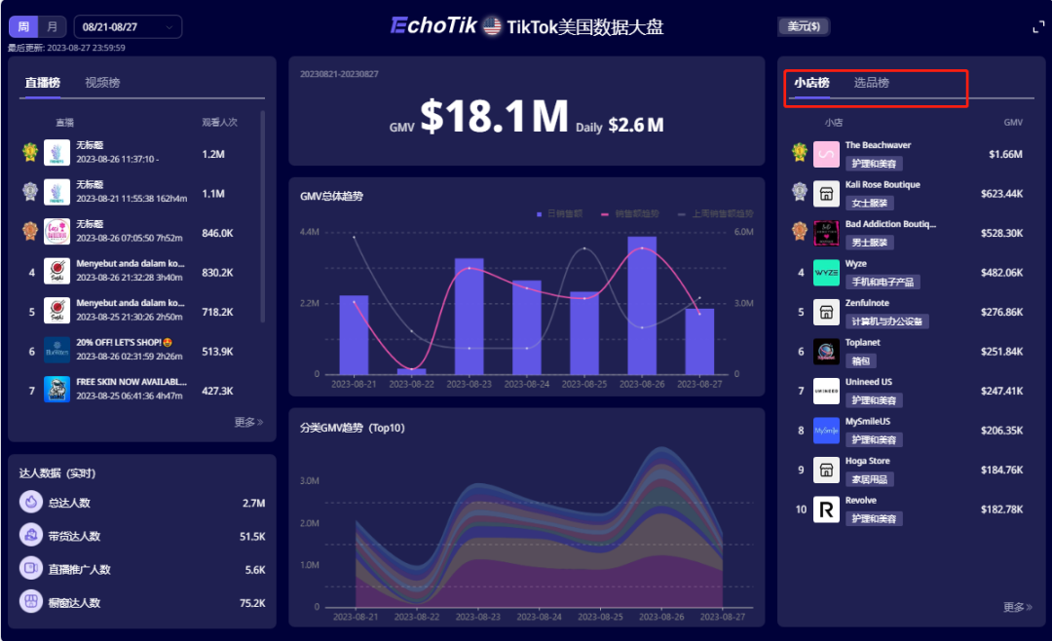
Task: Toggle 上周销售额趋势 legend series
Action: 715,214
